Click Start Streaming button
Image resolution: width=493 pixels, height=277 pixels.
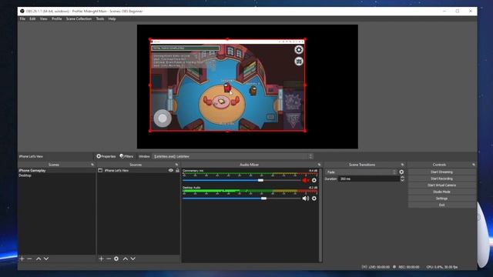(x=441, y=172)
